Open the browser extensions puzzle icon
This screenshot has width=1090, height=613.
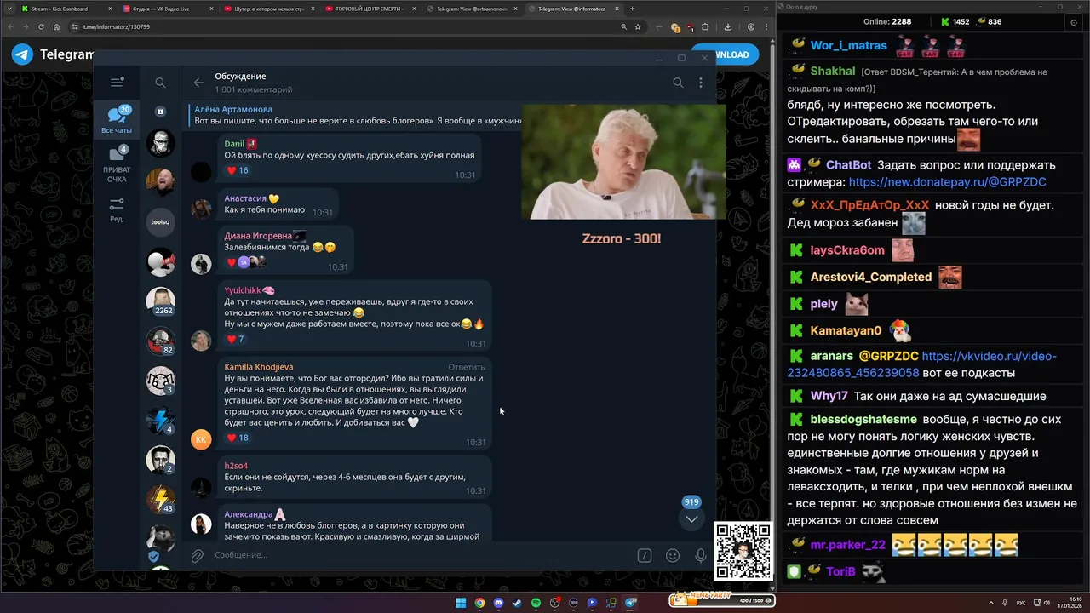(x=705, y=26)
